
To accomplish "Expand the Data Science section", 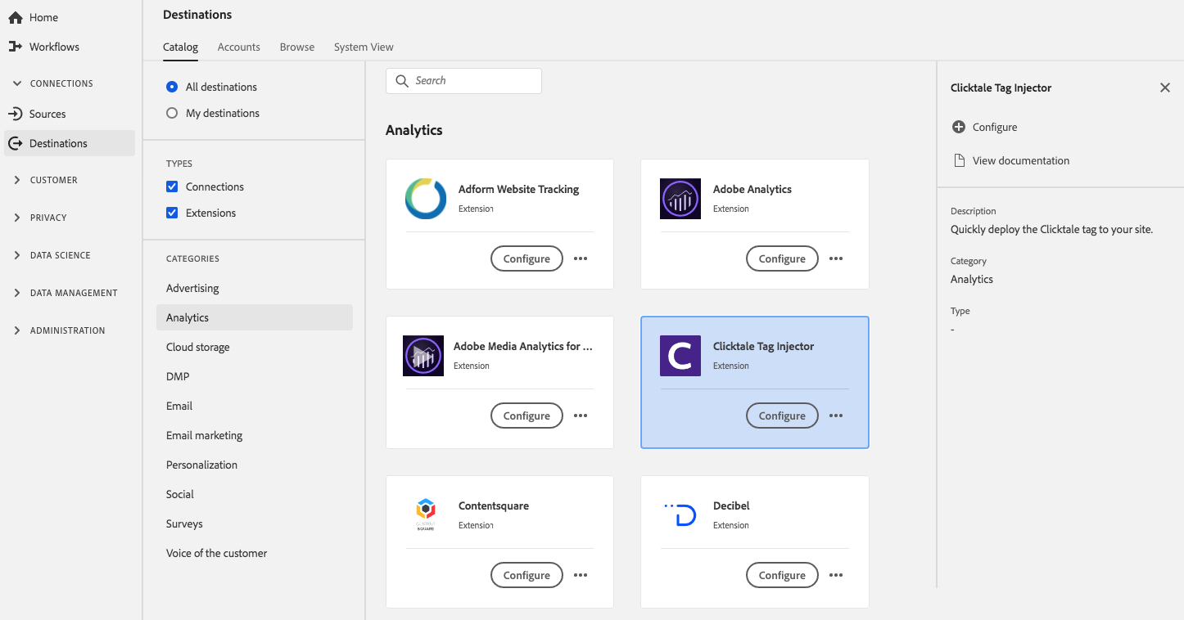I will (x=17, y=255).
